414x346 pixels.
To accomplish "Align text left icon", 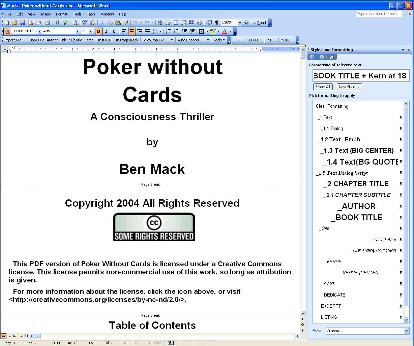I will click(x=124, y=31).
